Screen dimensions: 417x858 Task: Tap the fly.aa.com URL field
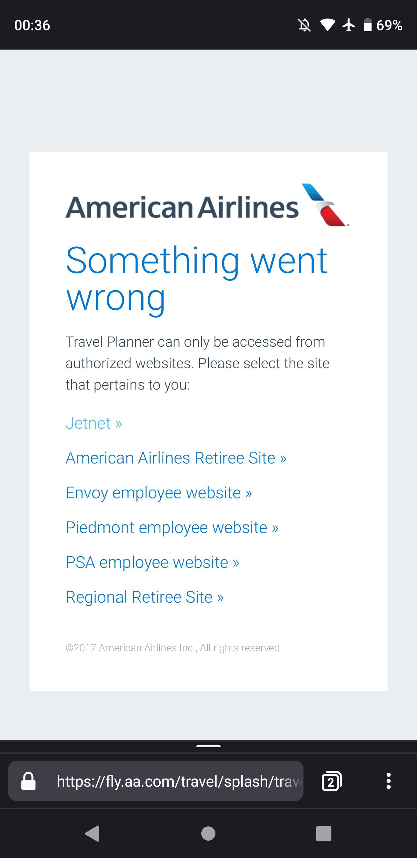click(156, 781)
